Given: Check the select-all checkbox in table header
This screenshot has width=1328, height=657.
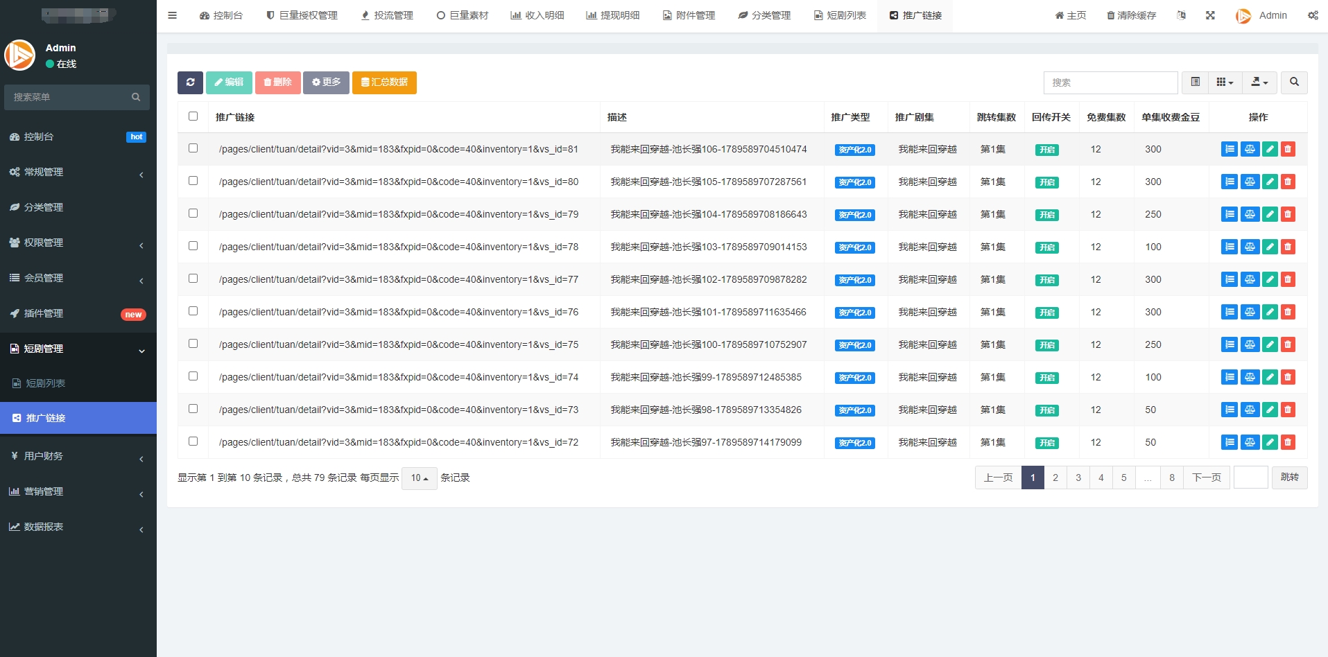Looking at the screenshot, I should (193, 116).
